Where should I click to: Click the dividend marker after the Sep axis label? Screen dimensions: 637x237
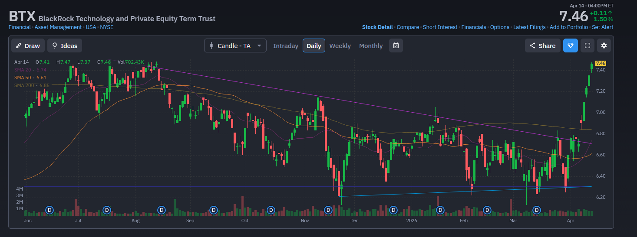[x=213, y=210]
